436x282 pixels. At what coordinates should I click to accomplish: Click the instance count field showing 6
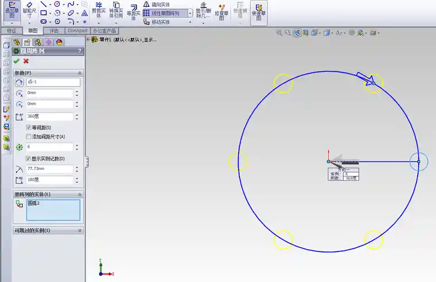click(x=49, y=146)
